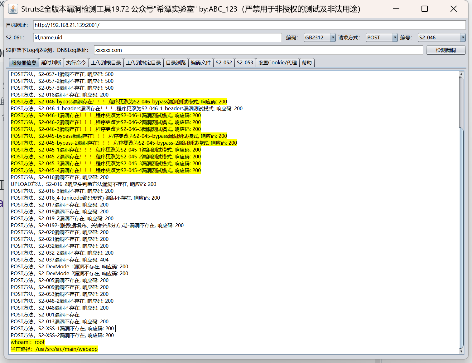Click the S2-045-bypass漏洞存在 result line
Screen dimensions: 472x363
(119, 136)
